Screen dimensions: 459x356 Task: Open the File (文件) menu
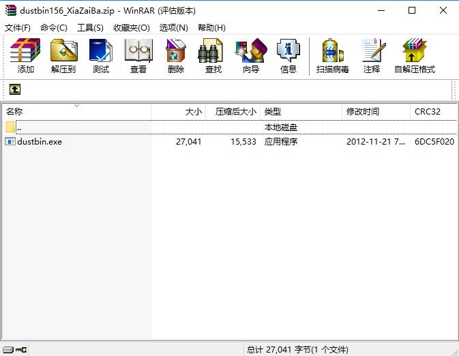(x=18, y=27)
